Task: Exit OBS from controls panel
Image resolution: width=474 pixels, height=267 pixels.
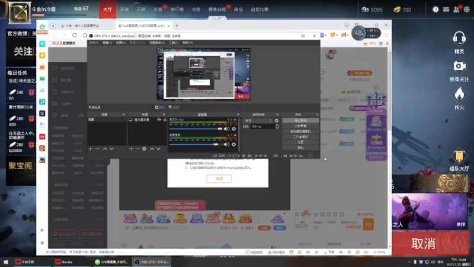Action: click(x=300, y=148)
